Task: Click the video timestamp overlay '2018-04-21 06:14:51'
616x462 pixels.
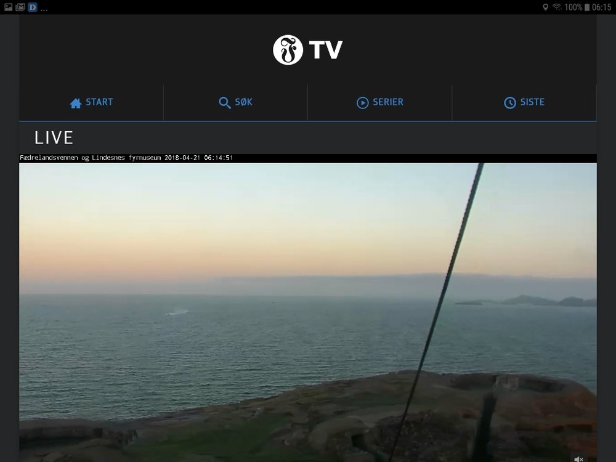Action: tap(198, 158)
